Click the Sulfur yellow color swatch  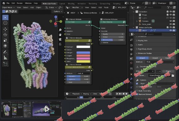coord(83,61)
